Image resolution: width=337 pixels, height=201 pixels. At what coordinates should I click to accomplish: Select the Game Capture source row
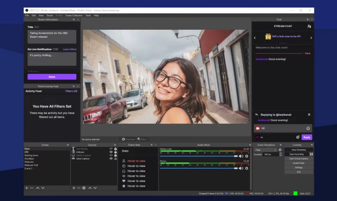coord(94,158)
